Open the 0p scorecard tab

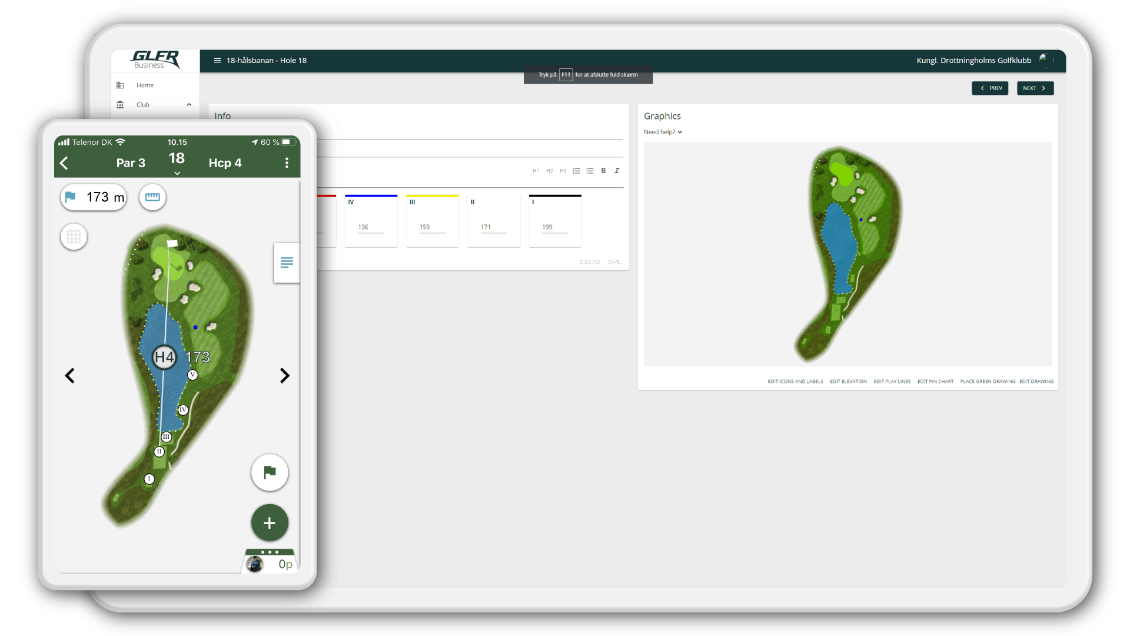tap(285, 564)
